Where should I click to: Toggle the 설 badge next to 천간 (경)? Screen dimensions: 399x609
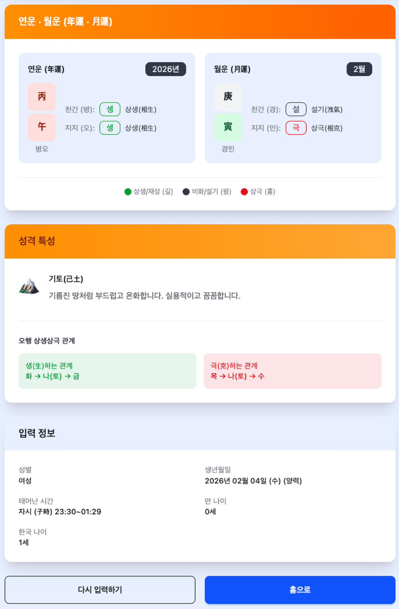[297, 109]
